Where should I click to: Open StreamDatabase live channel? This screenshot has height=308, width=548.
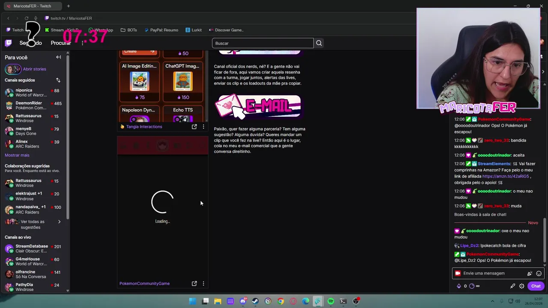(x=33, y=249)
